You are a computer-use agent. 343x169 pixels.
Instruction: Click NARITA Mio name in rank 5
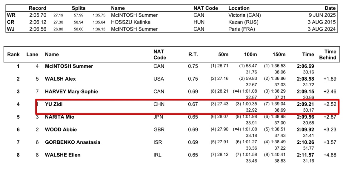[x=60, y=117]
